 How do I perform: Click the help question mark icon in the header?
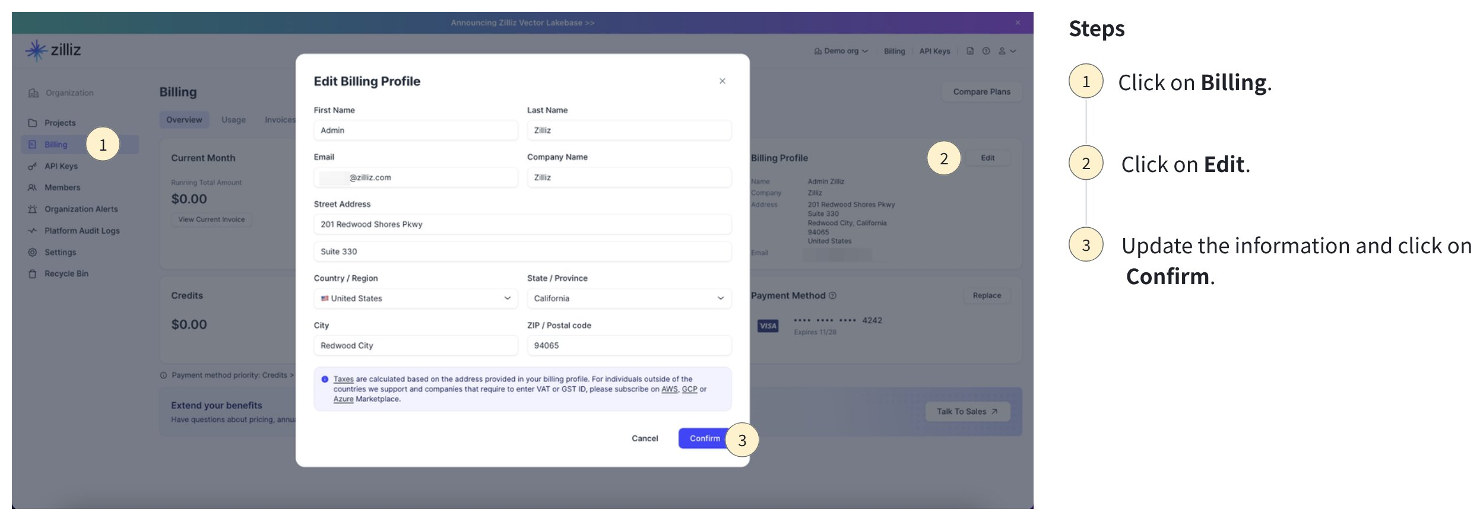tap(986, 51)
